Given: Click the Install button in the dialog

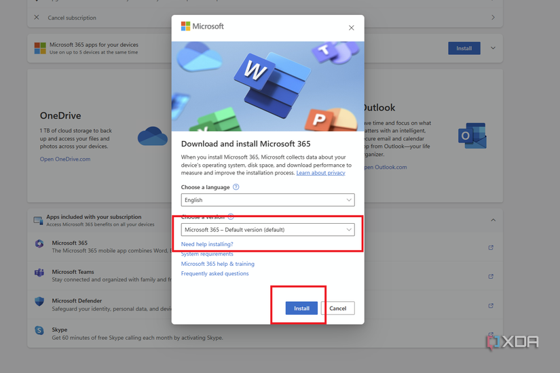Looking at the screenshot, I should point(301,308).
